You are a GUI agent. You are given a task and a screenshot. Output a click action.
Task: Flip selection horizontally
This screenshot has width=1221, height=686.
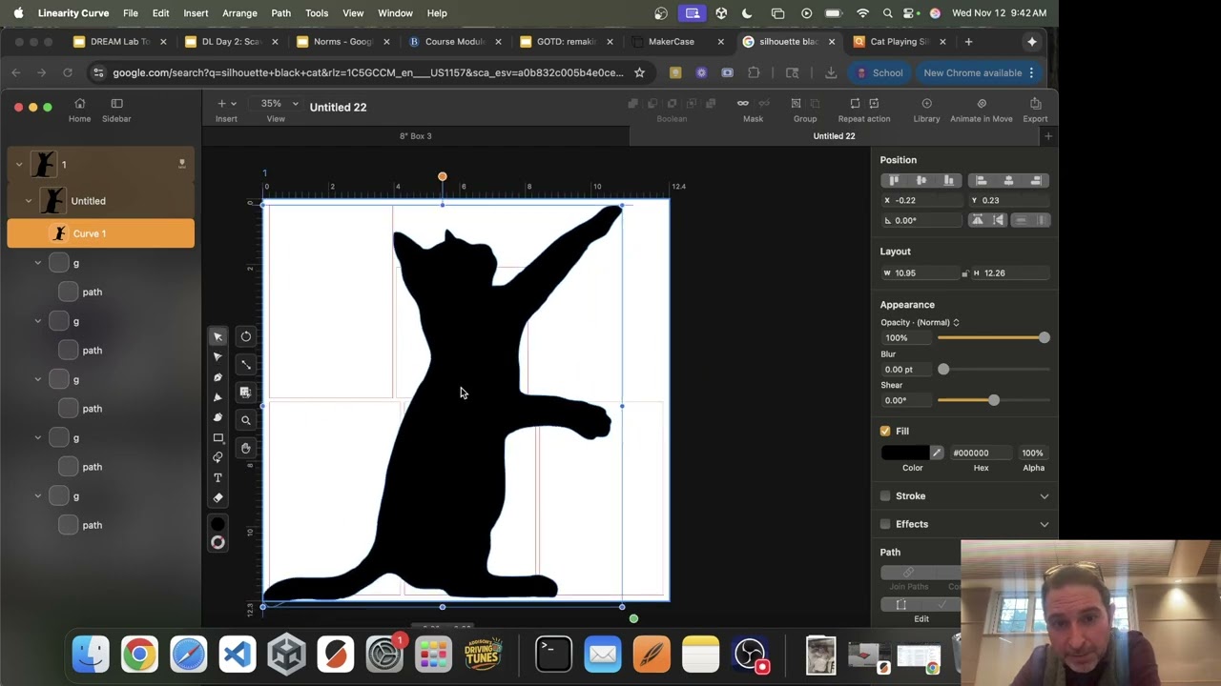(x=977, y=220)
